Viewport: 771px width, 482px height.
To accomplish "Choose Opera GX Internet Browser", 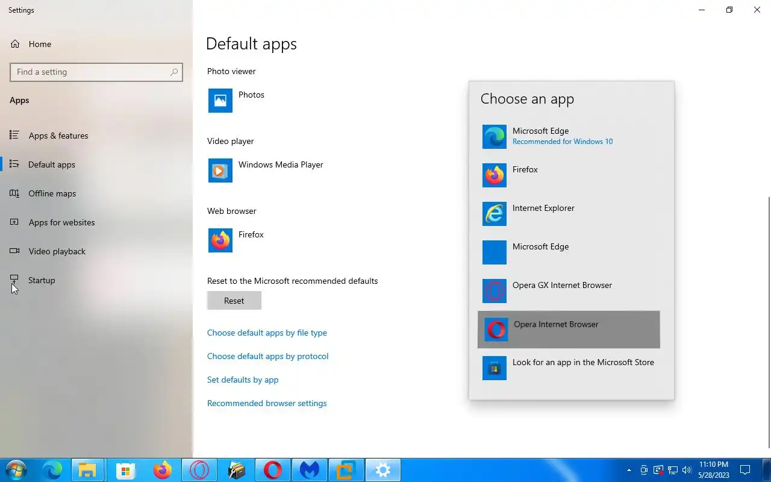I will (x=569, y=290).
